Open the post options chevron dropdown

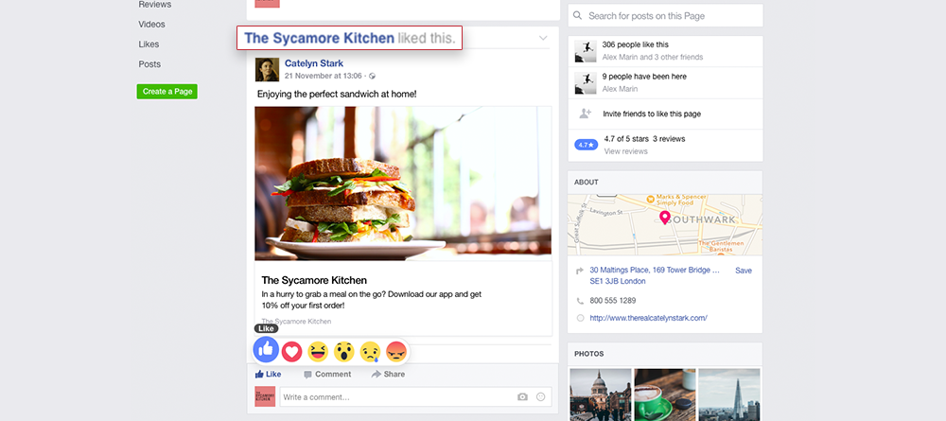(543, 38)
